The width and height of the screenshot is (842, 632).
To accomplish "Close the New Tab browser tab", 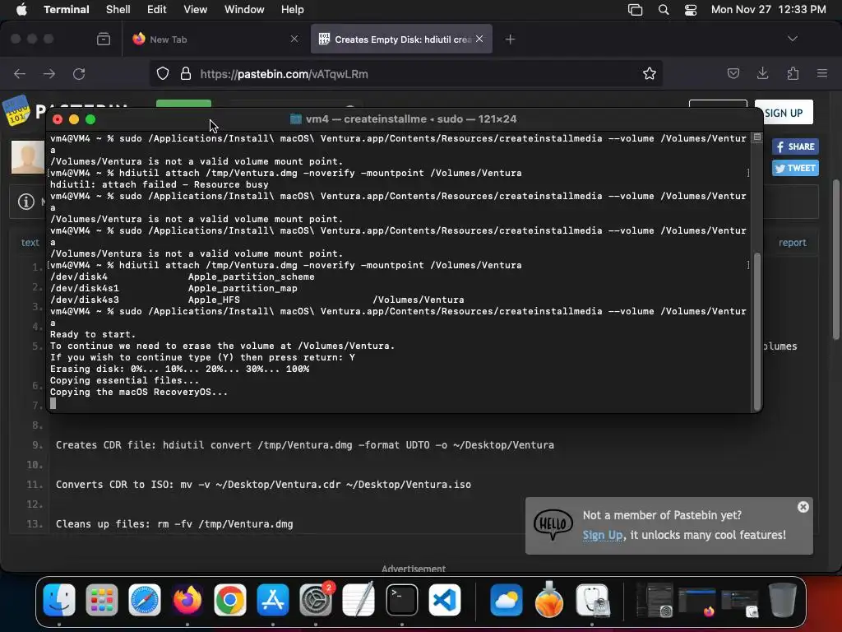I will (294, 39).
